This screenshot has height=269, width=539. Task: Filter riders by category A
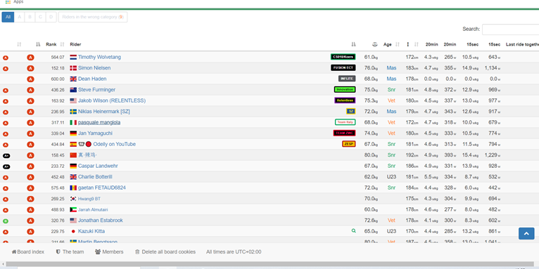[19, 17]
